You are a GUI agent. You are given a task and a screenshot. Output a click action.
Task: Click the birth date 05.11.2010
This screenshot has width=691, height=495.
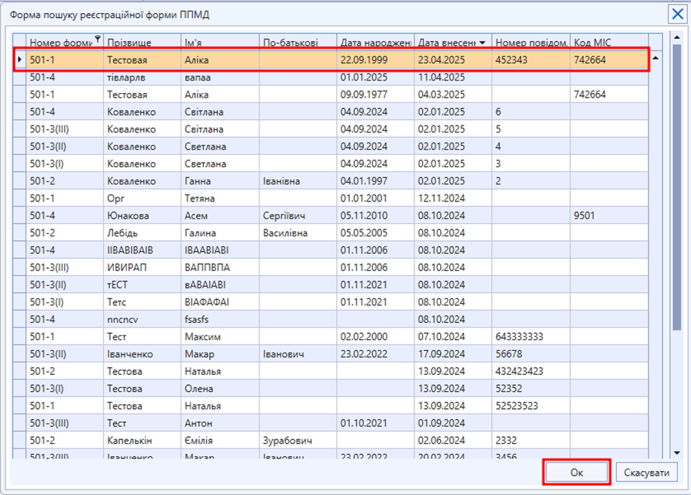pyautogui.click(x=376, y=215)
